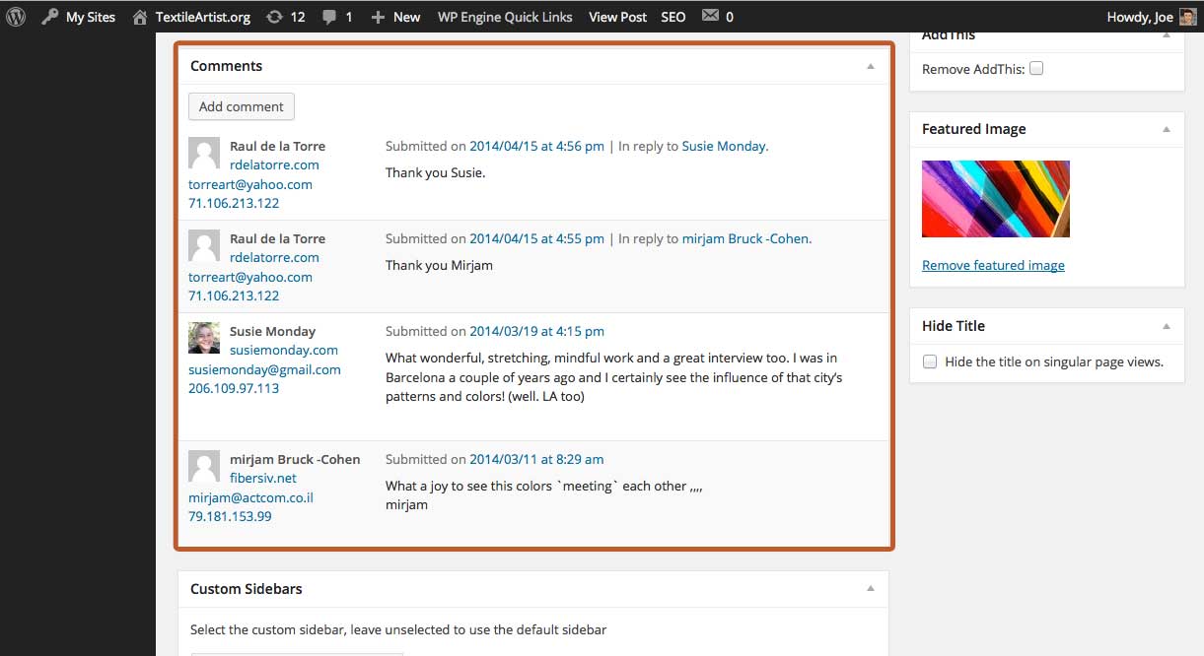Click the colorful featured image thumbnail
Image resolution: width=1204 pixels, height=656 pixels.
click(x=996, y=199)
